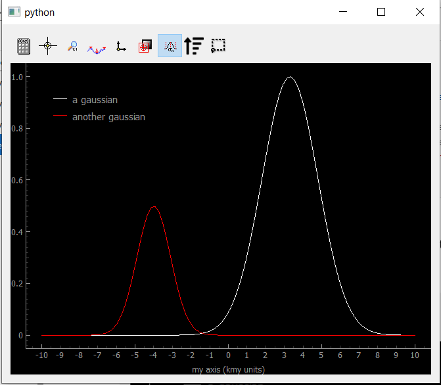Viewport: 441px width, 385px height.
Task: Click the 'my axis (kmy units)' axis label
Action: point(228,369)
